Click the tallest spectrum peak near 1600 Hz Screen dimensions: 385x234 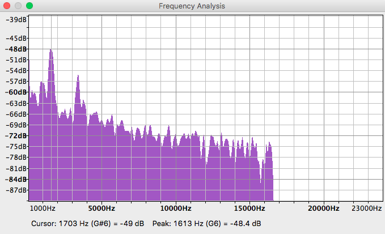click(x=51, y=50)
